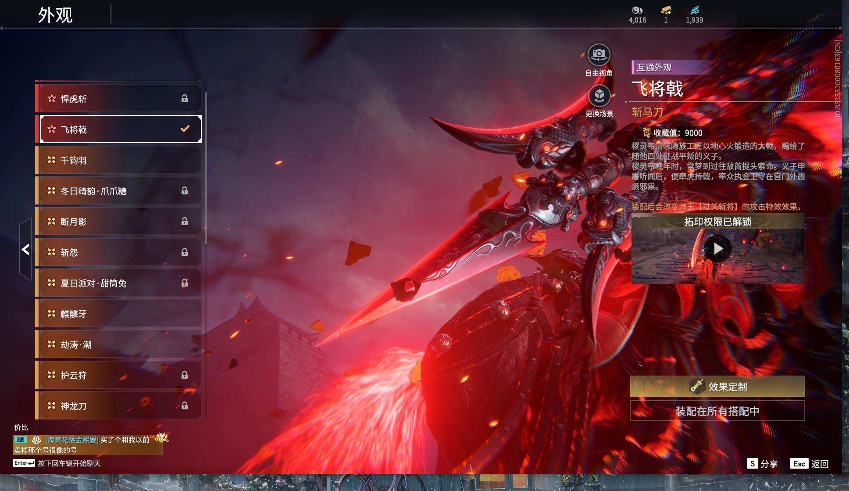The height and width of the screenshot is (491, 849).
Task: Click the gold rarity icon beside 千钧羽
Action: [52, 160]
